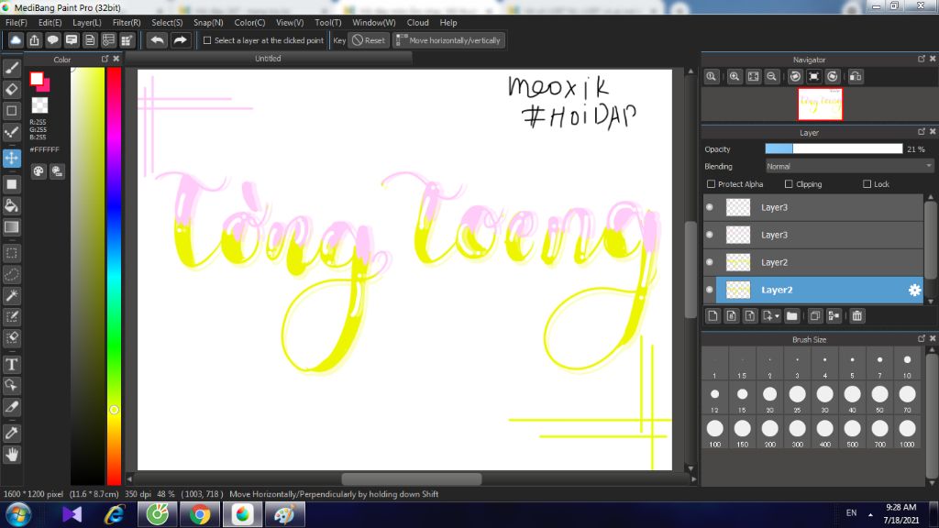Choose brush size 100
The image size is (939, 528).
tap(715, 433)
